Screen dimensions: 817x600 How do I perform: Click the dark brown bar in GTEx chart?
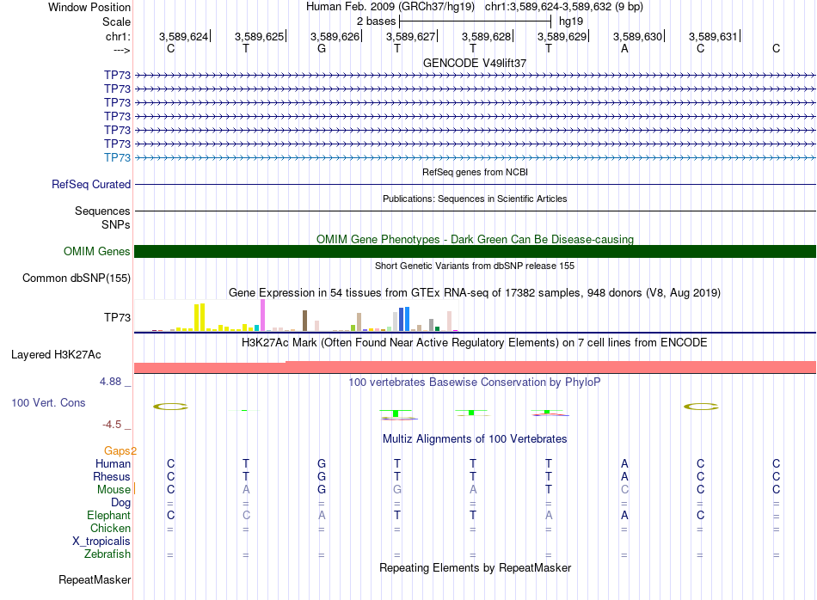coord(304,321)
